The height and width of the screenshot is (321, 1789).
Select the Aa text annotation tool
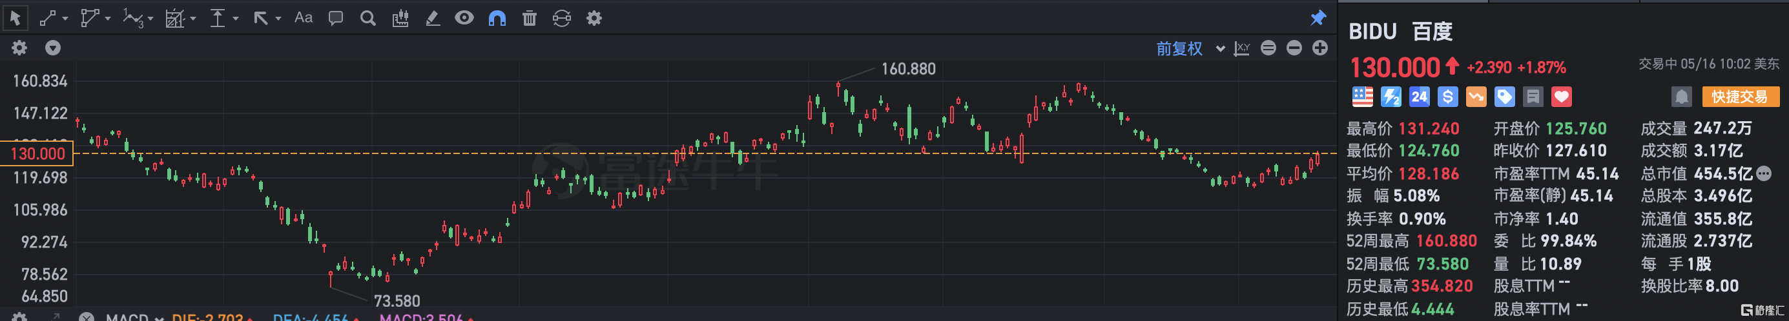[x=304, y=18]
